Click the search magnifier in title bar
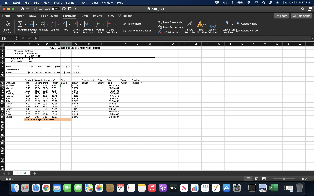The image size is (314, 196). click(303, 9)
